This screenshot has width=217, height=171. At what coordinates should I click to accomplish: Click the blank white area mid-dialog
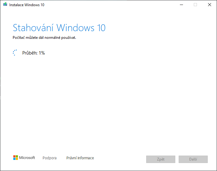click(108, 102)
